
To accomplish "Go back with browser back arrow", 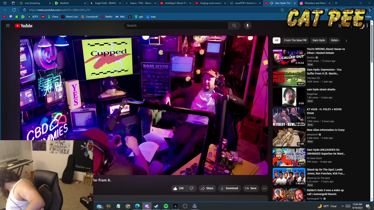I will [x=5, y=10].
